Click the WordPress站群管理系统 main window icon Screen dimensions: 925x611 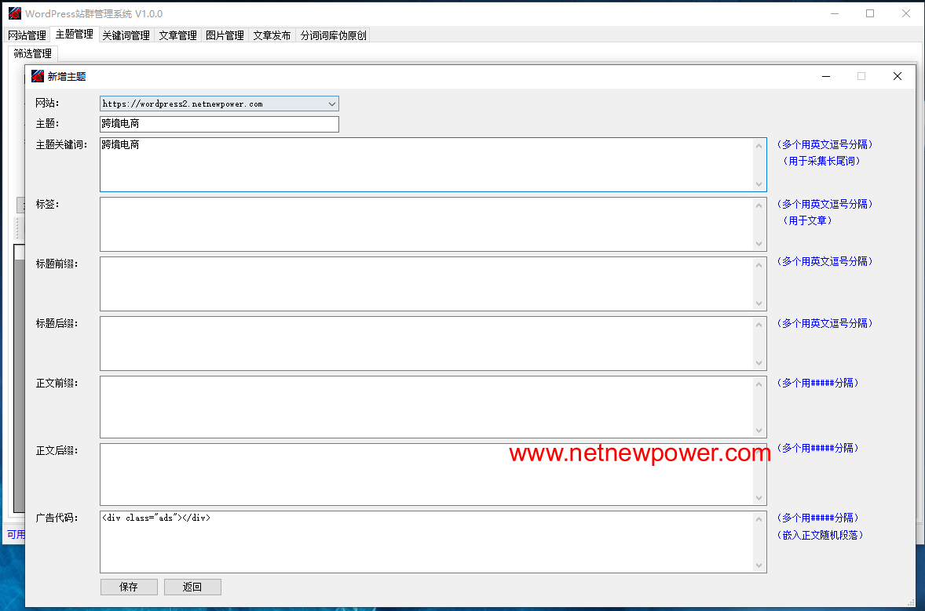[x=15, y=13]
